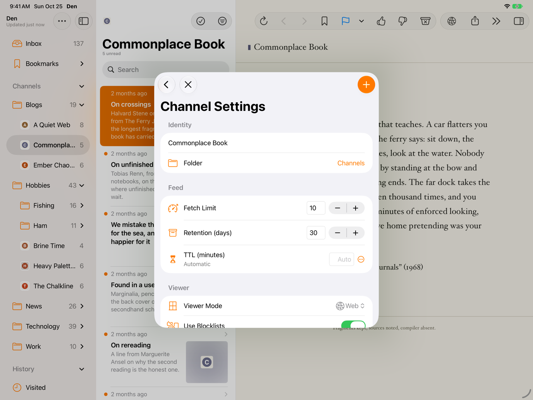Tap the refresh icon in the article toolbar
Viewport: 533px width, 400px height.
[x=264, y=21]
